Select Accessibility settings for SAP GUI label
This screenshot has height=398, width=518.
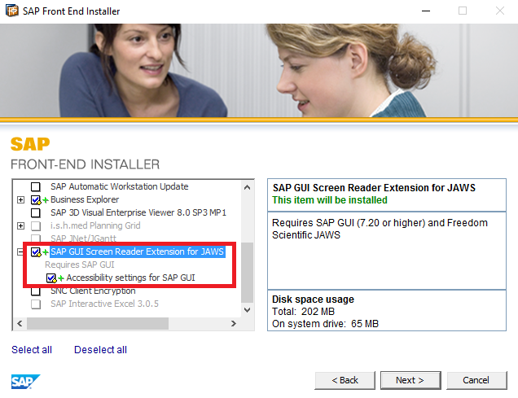pos(131,278)
